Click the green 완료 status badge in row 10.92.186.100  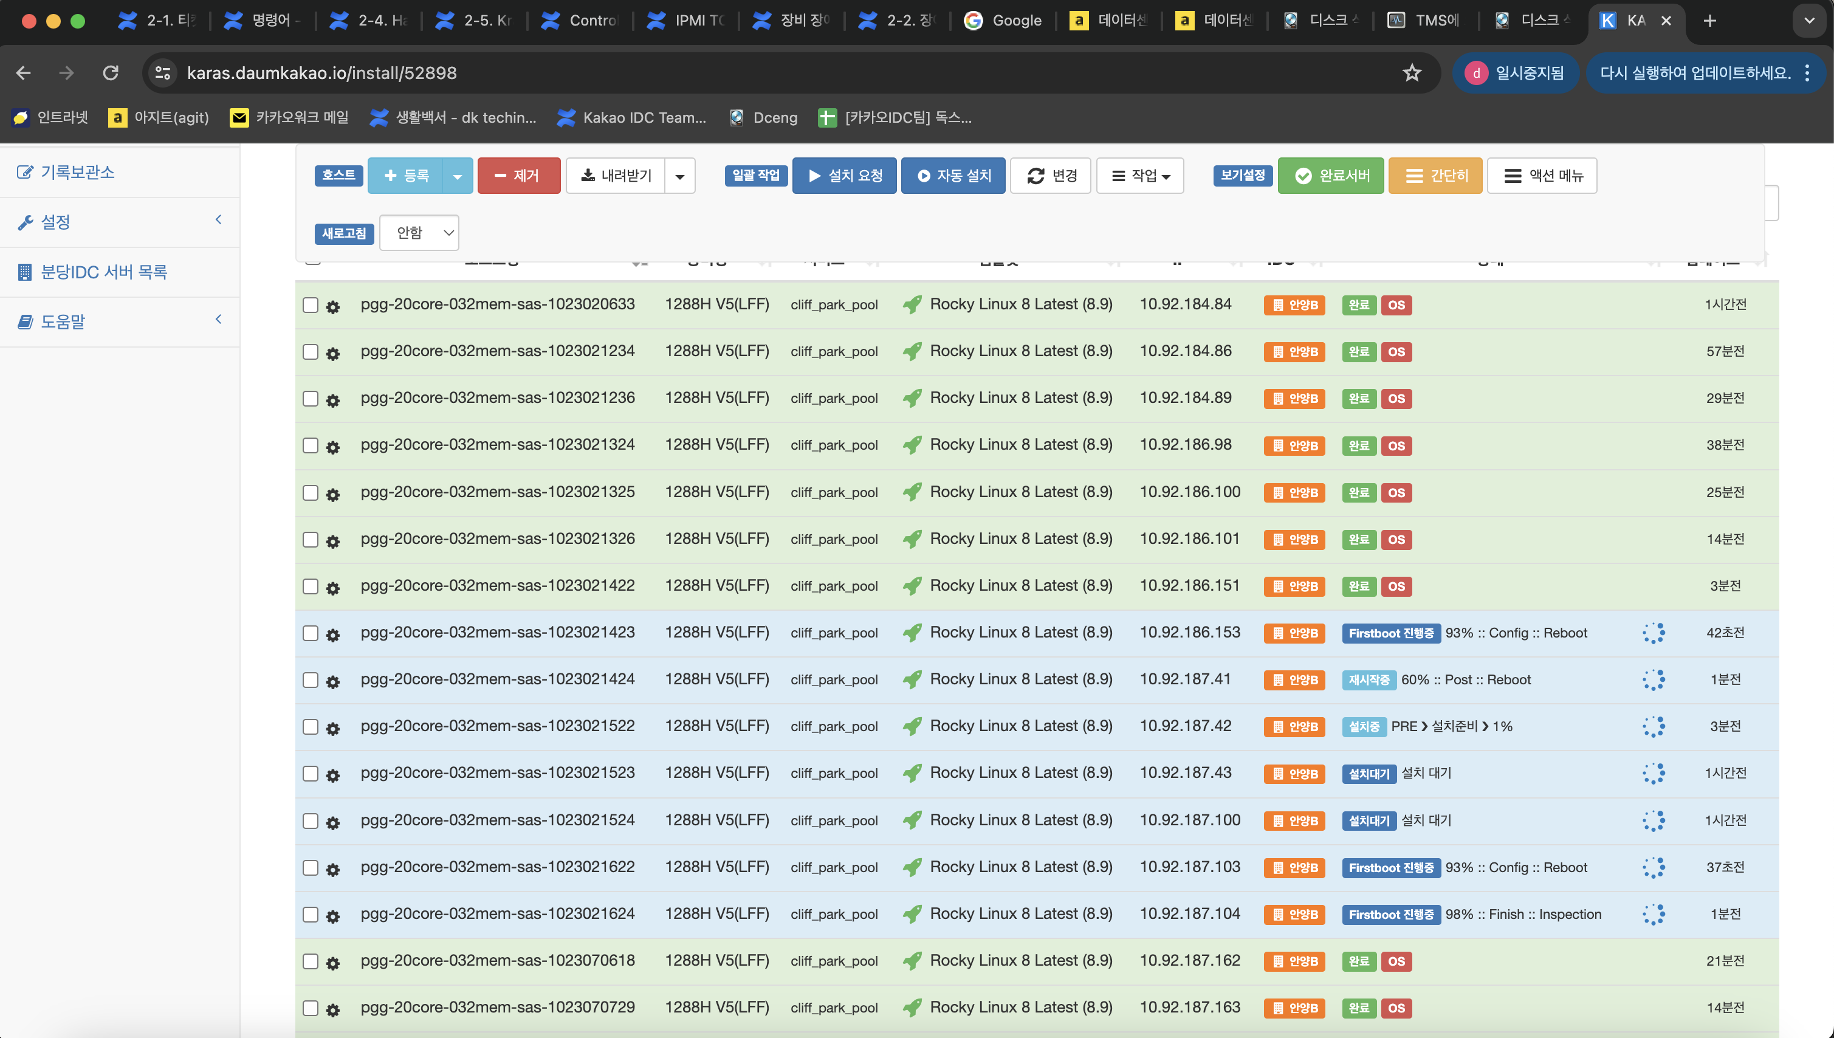pos(1359,493)
